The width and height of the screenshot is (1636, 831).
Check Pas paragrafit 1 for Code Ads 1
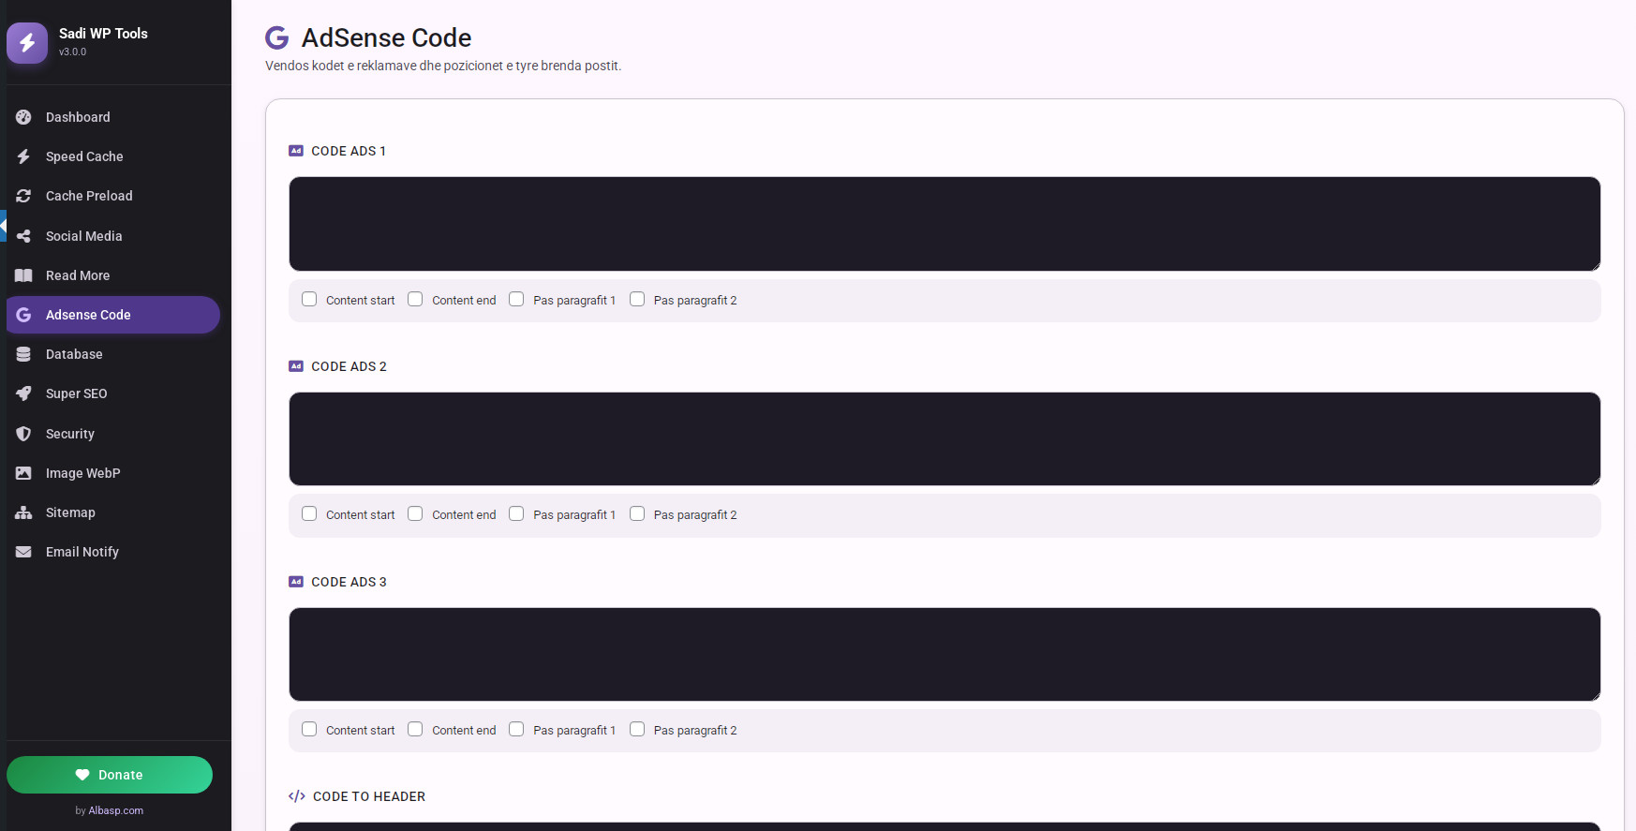(x=516, y=300)
